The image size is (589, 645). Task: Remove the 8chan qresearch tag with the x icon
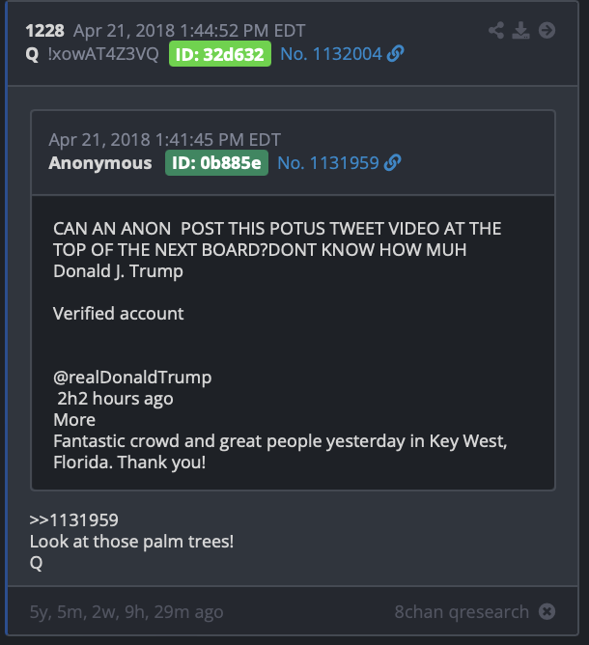click(547, 611)
